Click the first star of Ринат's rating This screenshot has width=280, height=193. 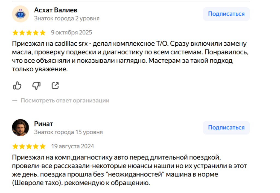point(15,147)
